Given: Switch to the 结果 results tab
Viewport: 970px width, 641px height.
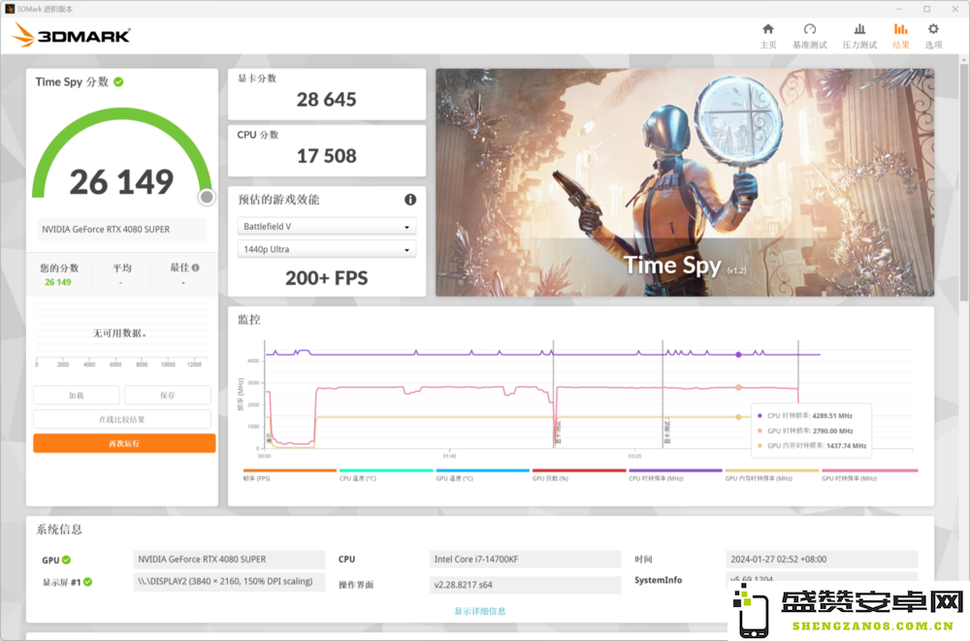Looking at the screenshot, I should tap(901, 36).
